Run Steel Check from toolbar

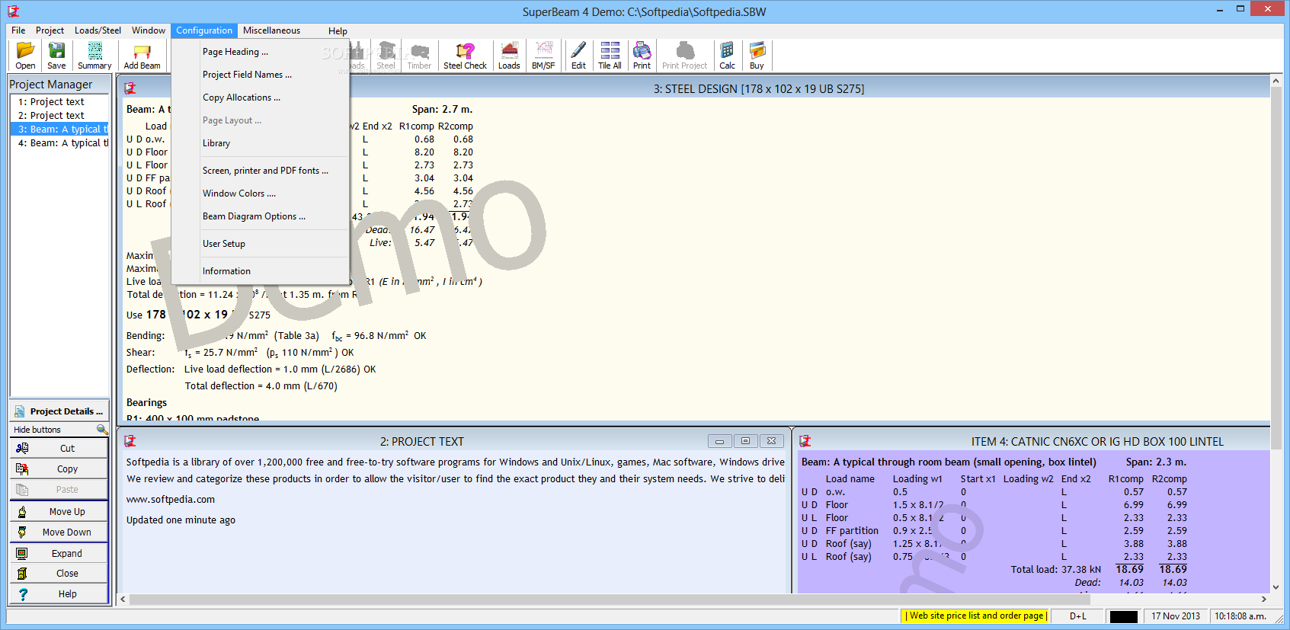pos(465,56)
